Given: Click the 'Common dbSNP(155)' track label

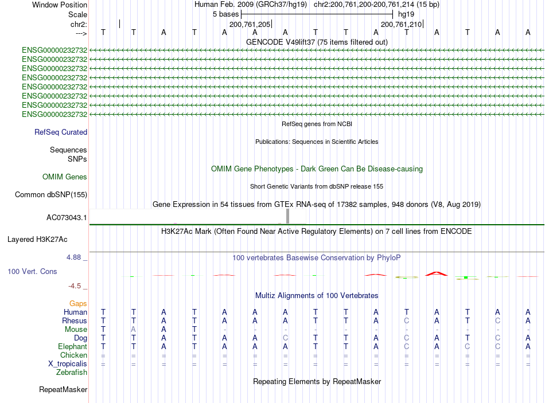Looking at the screenshot, I should coord(51,194).
